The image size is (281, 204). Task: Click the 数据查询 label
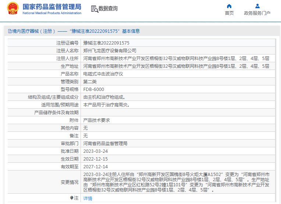pos(108,8)
